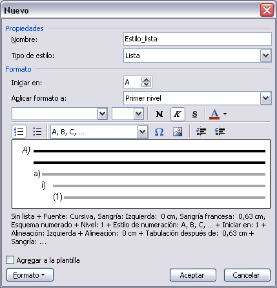The width and height of the screenshot is (277, 288).
Task: Click the A) level in preview
Action: click(26, 150)
